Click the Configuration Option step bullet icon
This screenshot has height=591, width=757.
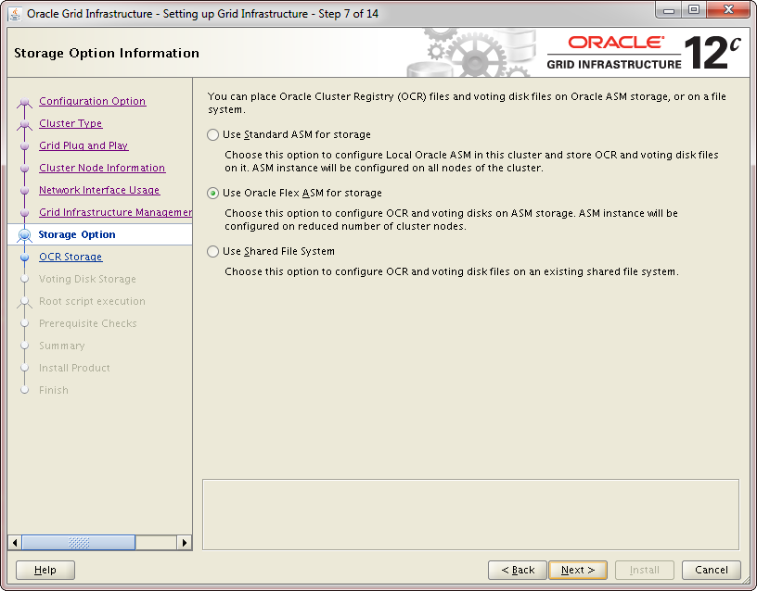tap(25, 102)
